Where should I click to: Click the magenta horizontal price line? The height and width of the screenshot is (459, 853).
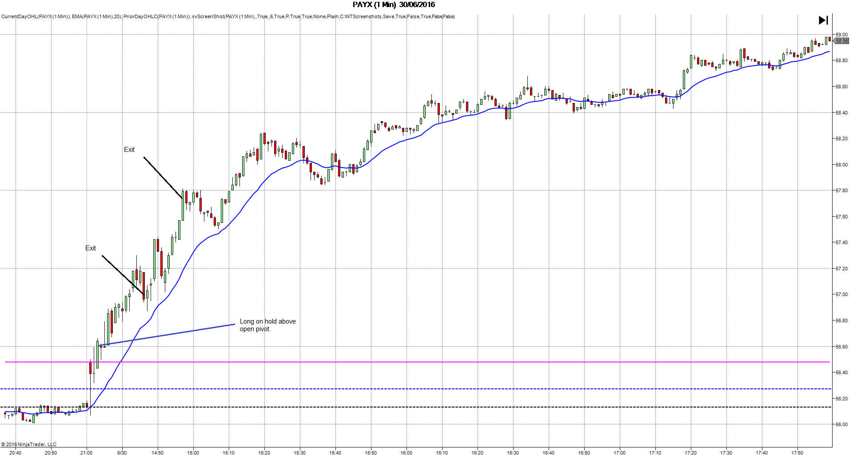pos(417,362)
